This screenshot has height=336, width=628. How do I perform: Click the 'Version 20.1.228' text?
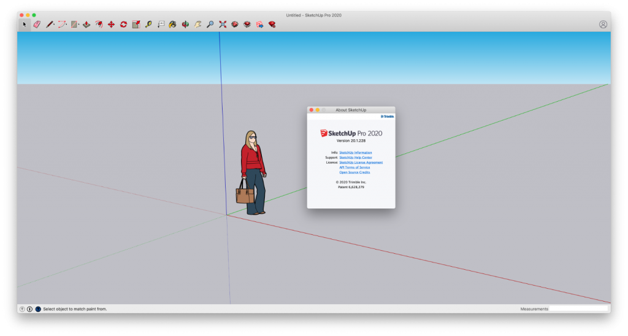(x=351, y=141)
